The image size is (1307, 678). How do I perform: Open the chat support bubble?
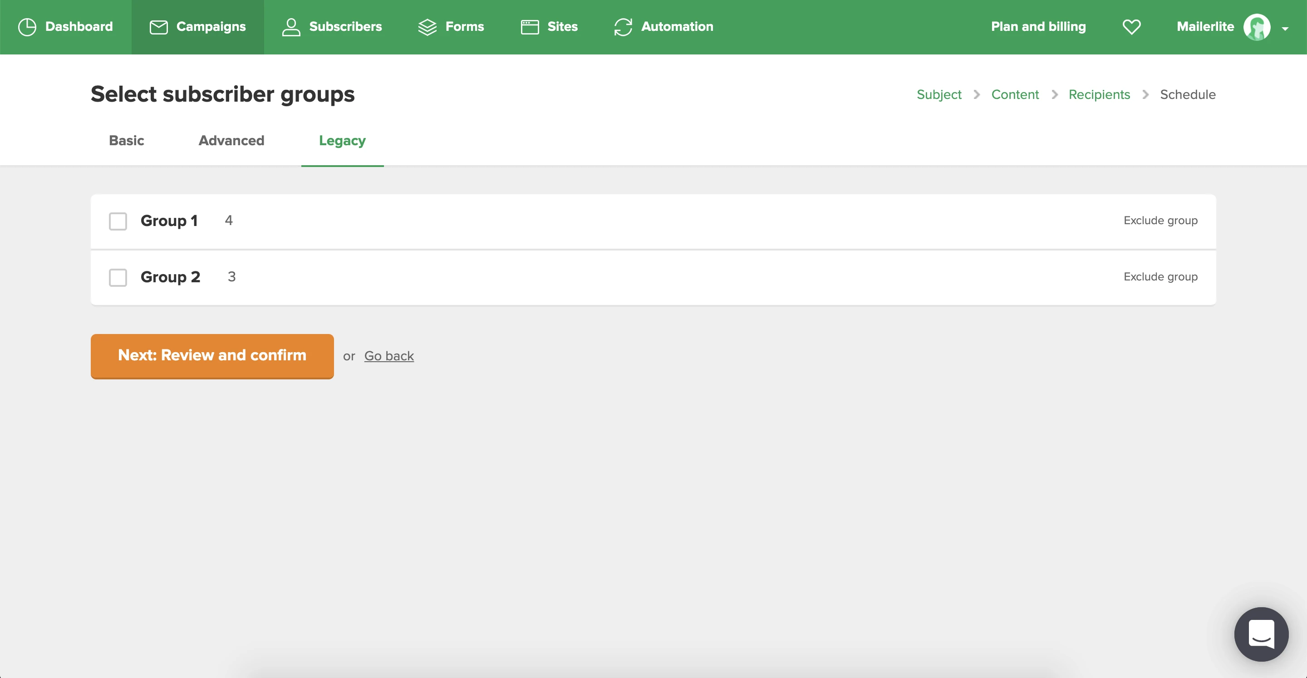(x=1261, y=634)
